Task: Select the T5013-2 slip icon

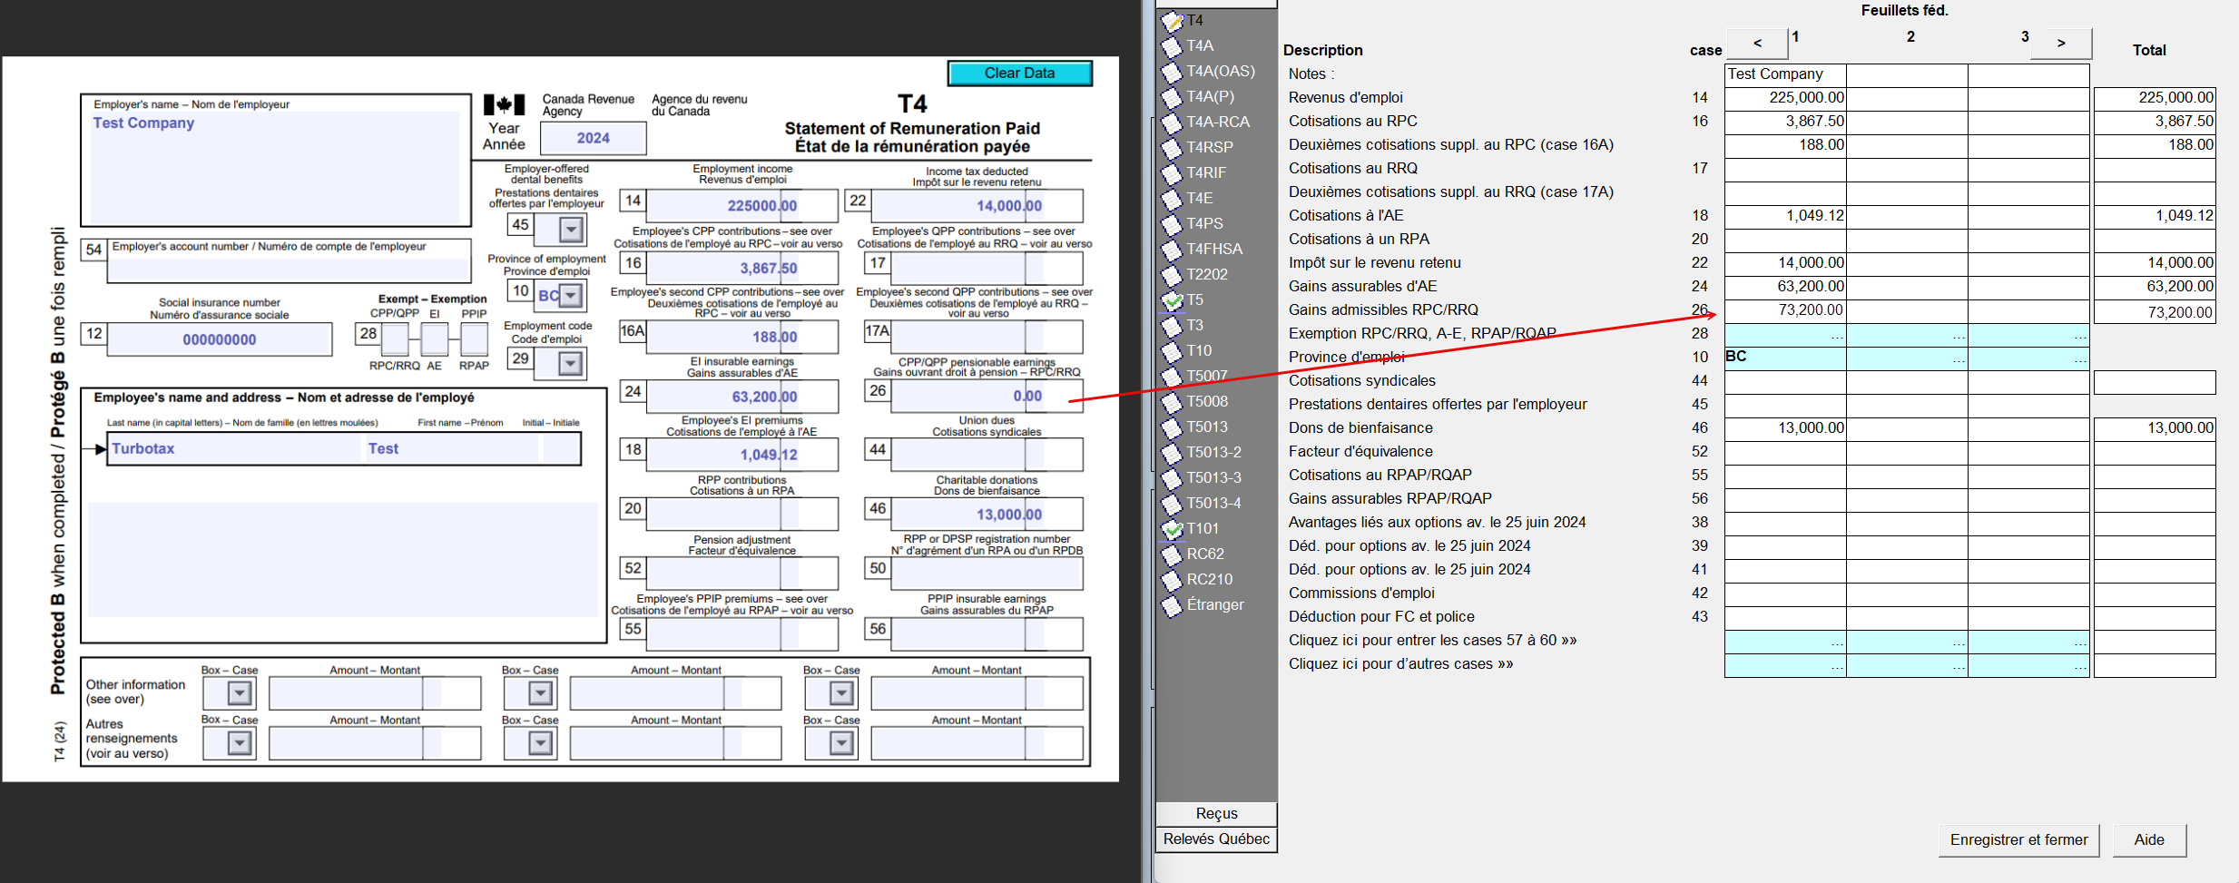Action: tap(1173, 453)
